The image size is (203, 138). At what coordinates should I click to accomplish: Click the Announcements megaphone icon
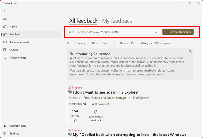pos(5,42)
